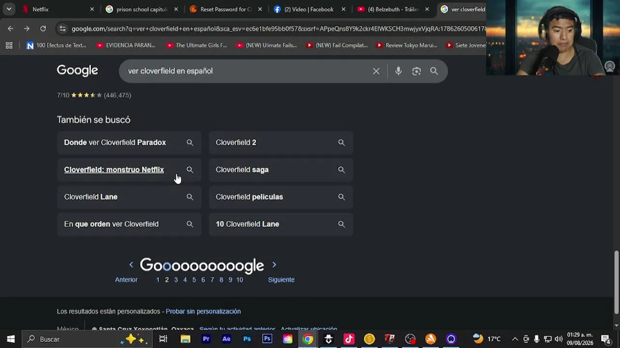Close the Netflix tab
Image resolution: width=620 pixels, height=348 pixels.
click(x=92, y=9)
